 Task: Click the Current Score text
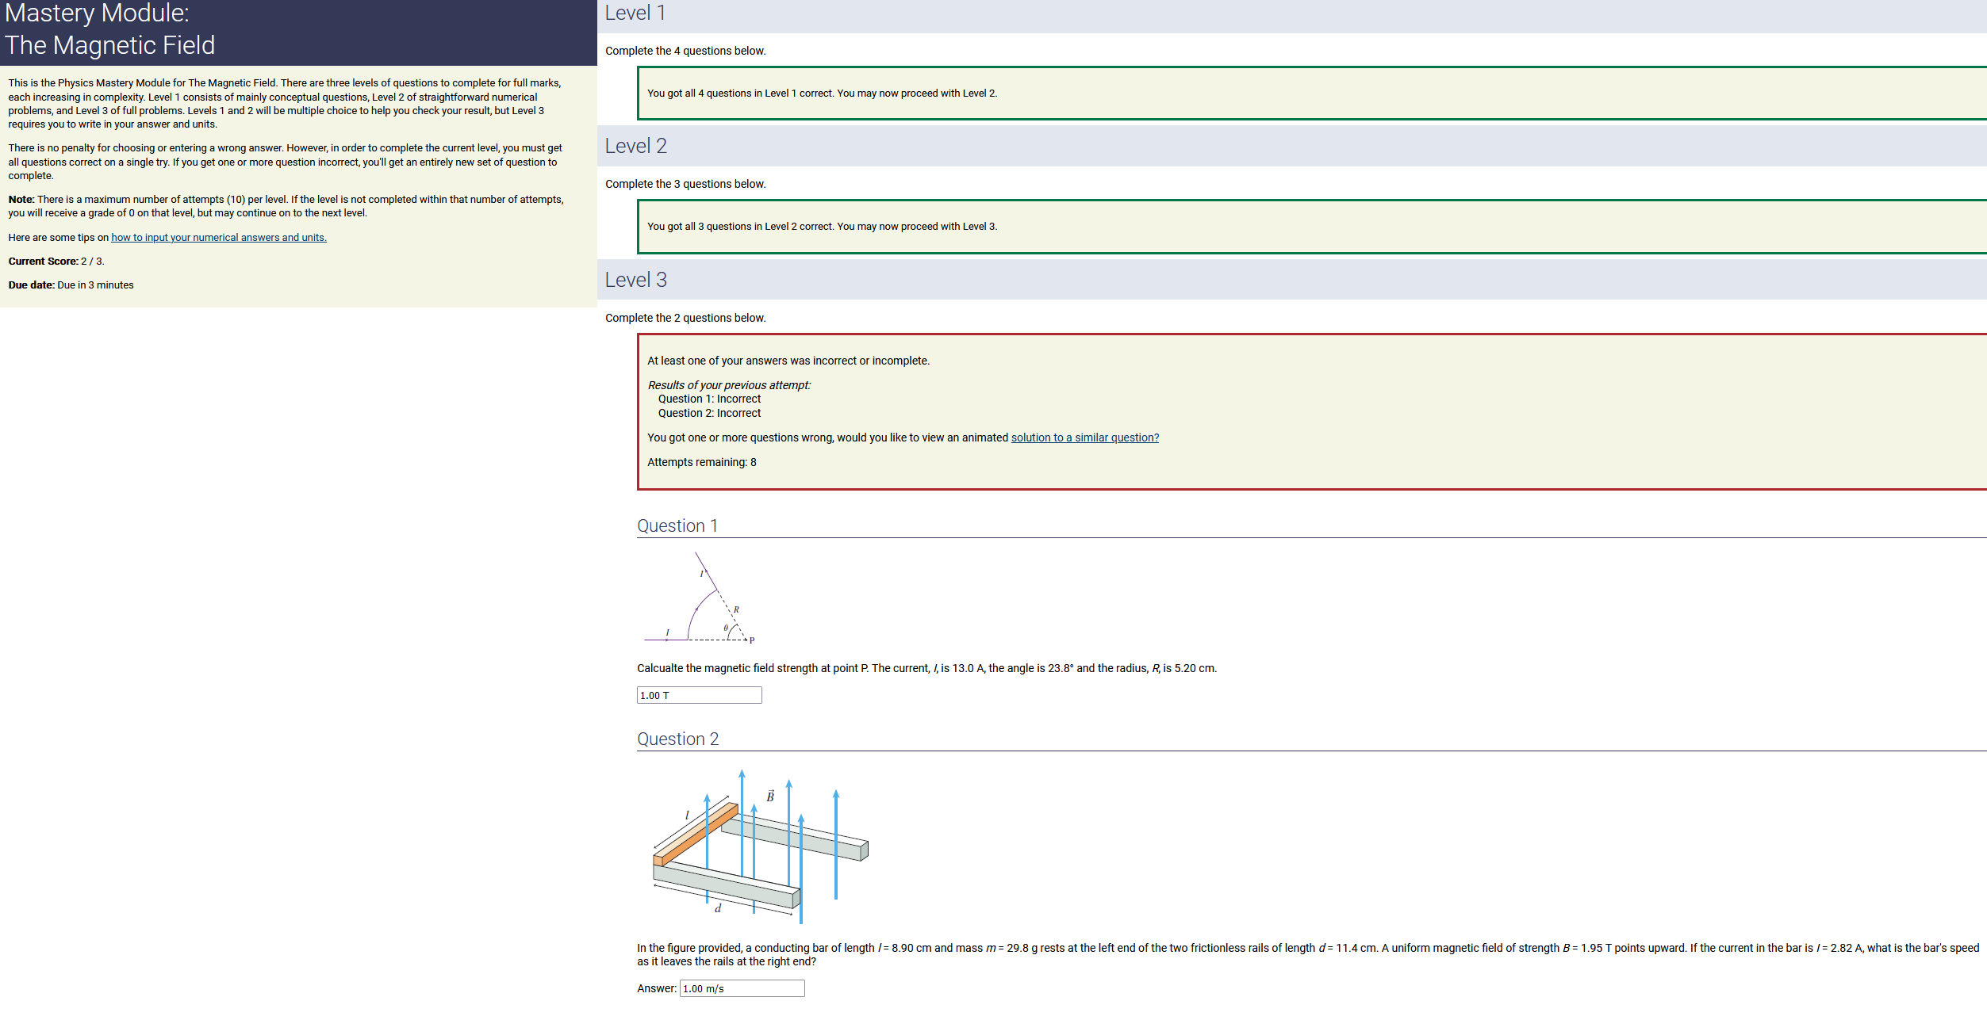pyautogui.click(x=56, y=262)
